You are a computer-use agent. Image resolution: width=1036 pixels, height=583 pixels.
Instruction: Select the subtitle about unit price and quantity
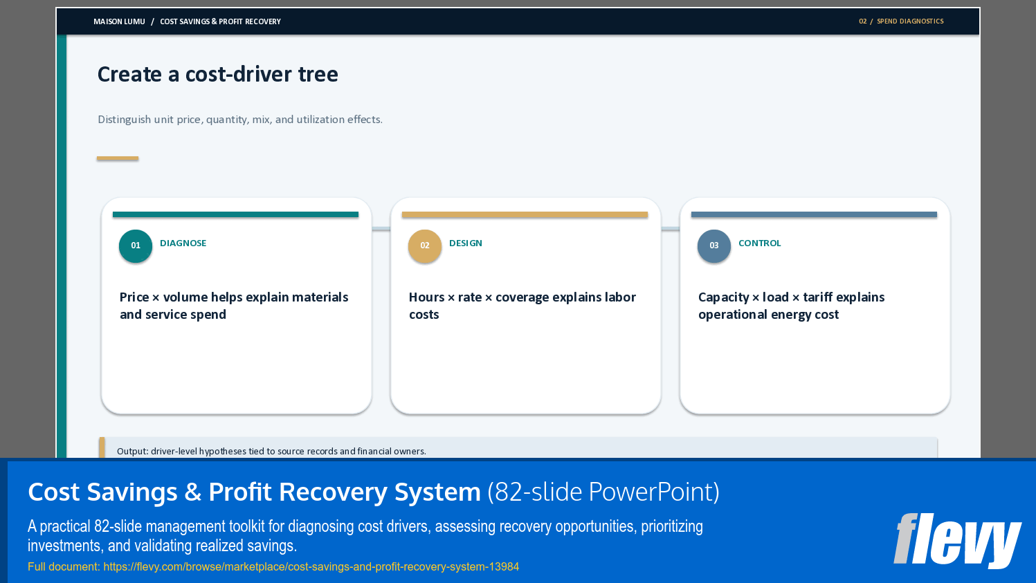240,120
